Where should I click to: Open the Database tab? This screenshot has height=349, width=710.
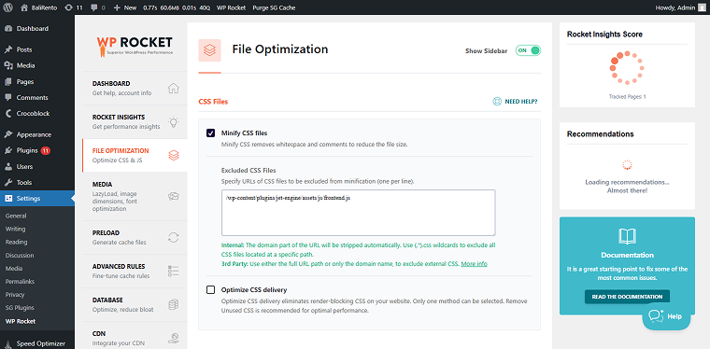135,305
